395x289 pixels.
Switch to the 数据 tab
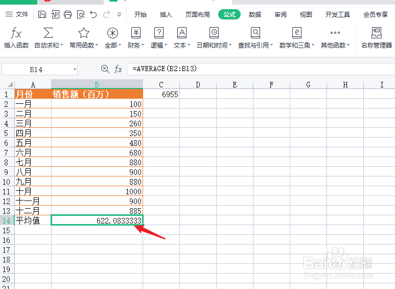pyautogui.click(x=255, y=15)
